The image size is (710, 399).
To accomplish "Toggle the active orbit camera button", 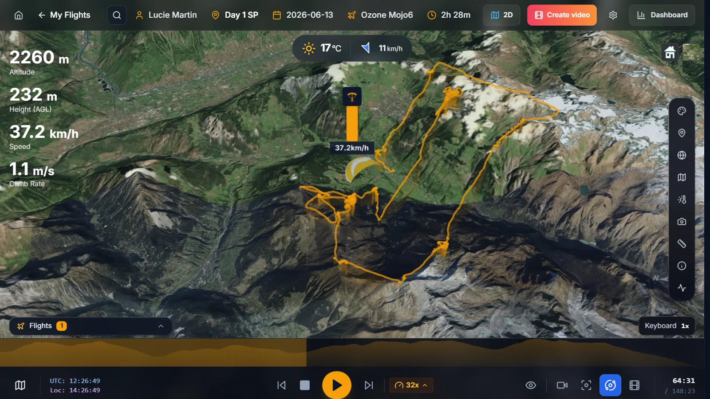I will [x=610, y=385].
